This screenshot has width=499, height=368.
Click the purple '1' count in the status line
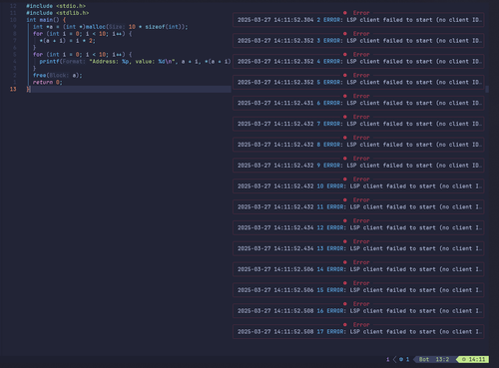[x=387, y=359]
